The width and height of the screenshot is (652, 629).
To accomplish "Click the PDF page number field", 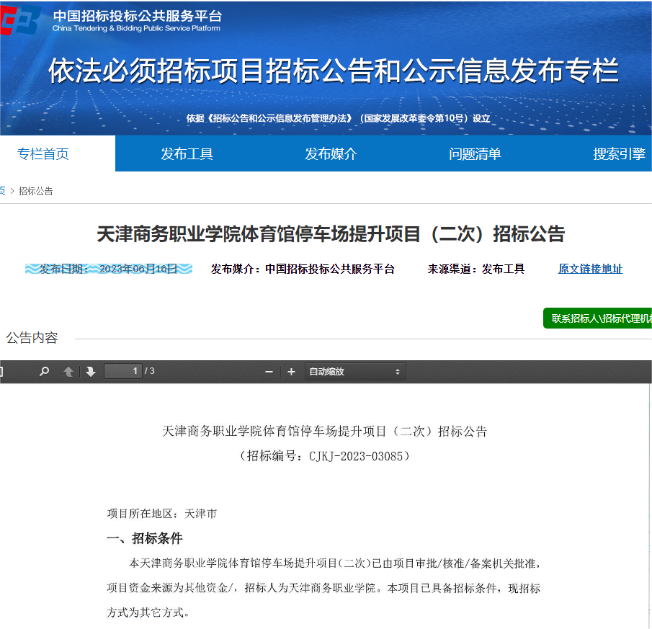I will coord(122,371).
